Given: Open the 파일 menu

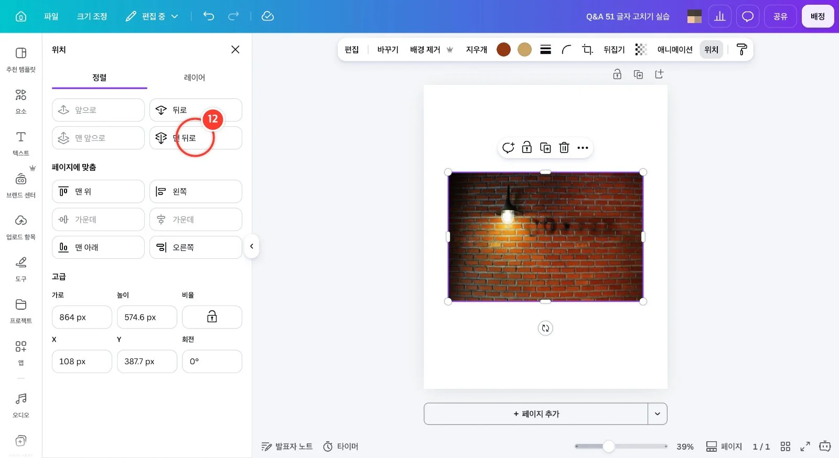Looking at the screenshot, I should pos(51,16).
